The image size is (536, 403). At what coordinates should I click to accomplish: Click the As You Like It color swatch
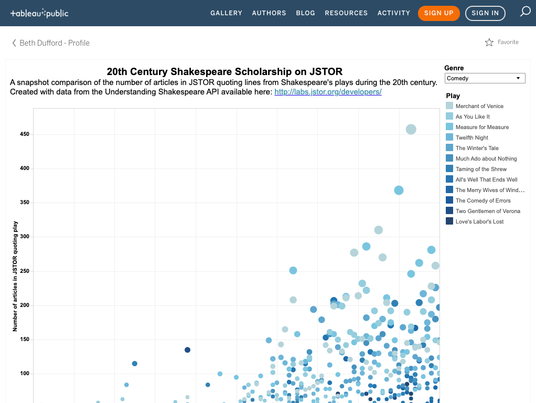[x=449, y=116]
